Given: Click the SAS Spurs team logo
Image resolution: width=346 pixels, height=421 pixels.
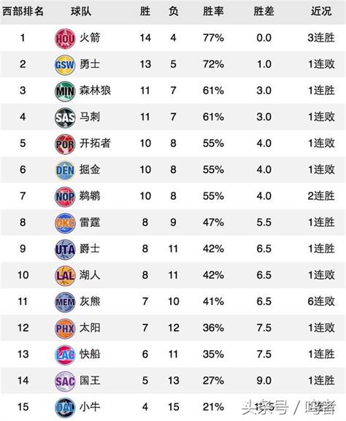Looking at the screenshot, I should (65, 117).
